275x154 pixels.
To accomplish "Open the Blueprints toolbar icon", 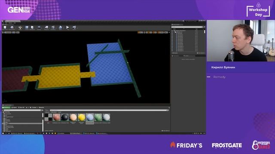I will [46, 27].
